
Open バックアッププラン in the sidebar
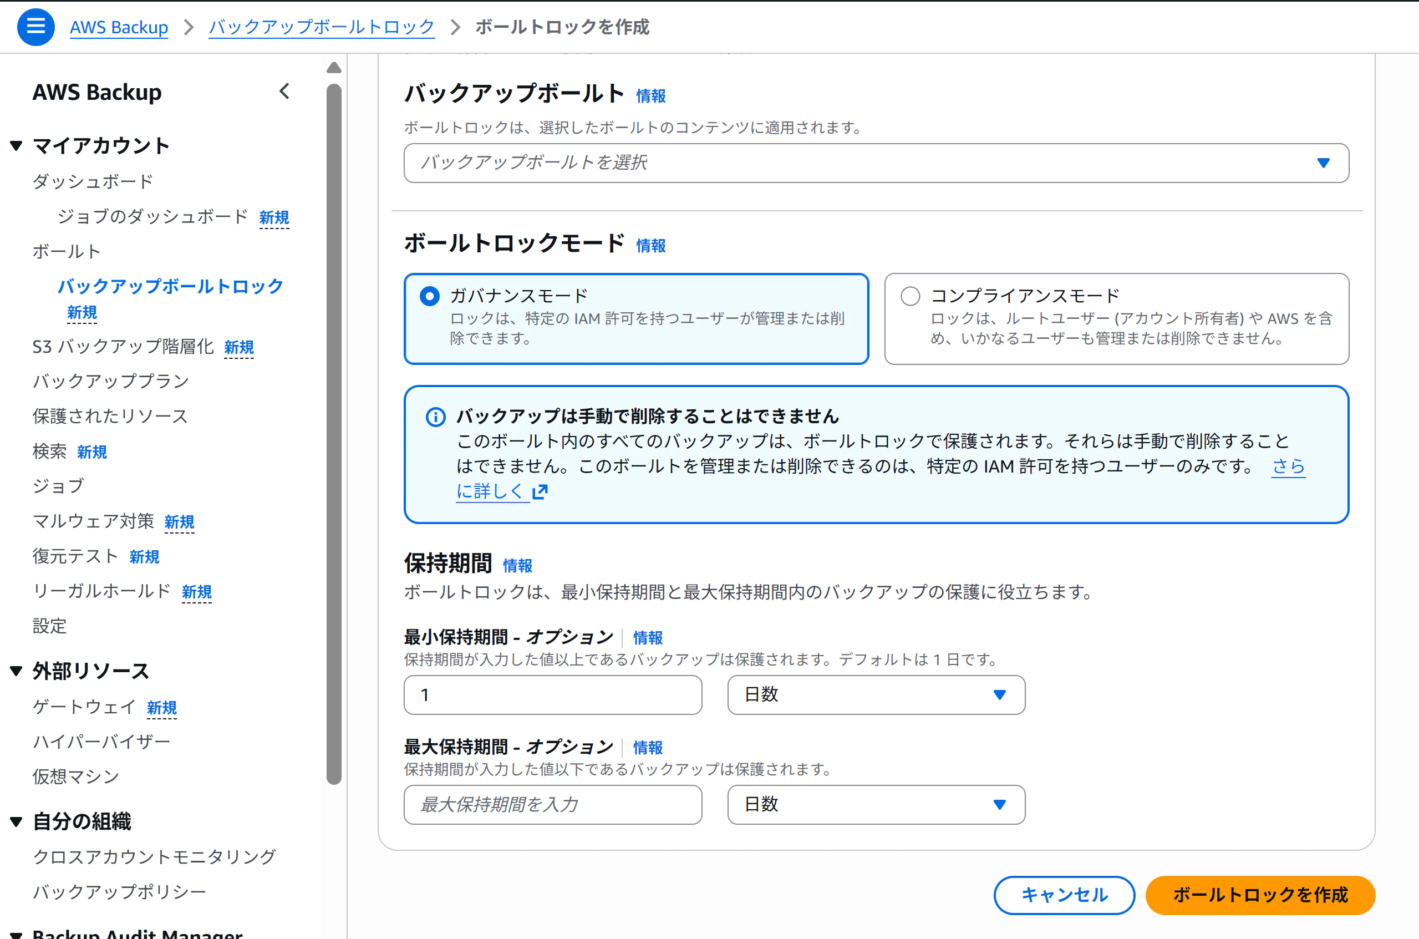click(111, 382)
